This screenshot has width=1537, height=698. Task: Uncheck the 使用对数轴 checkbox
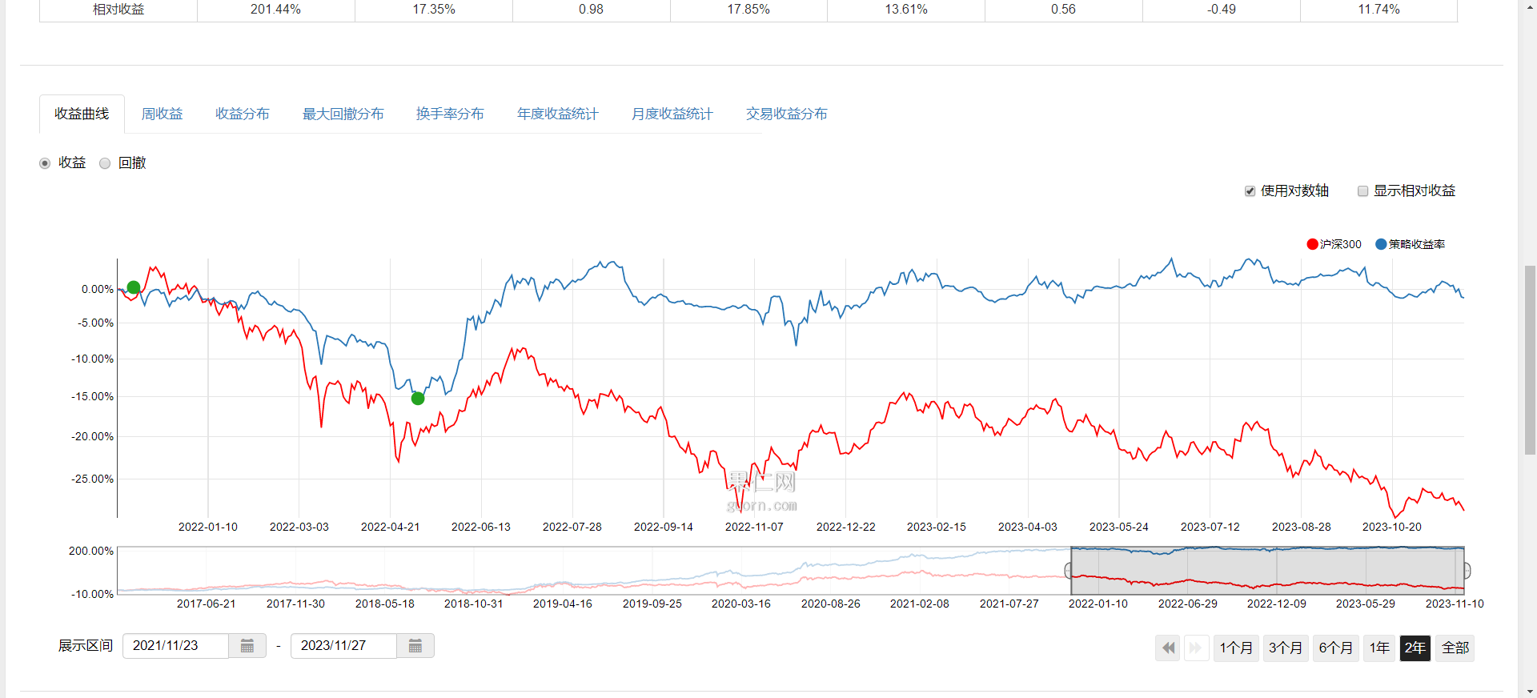[1250, 191]
